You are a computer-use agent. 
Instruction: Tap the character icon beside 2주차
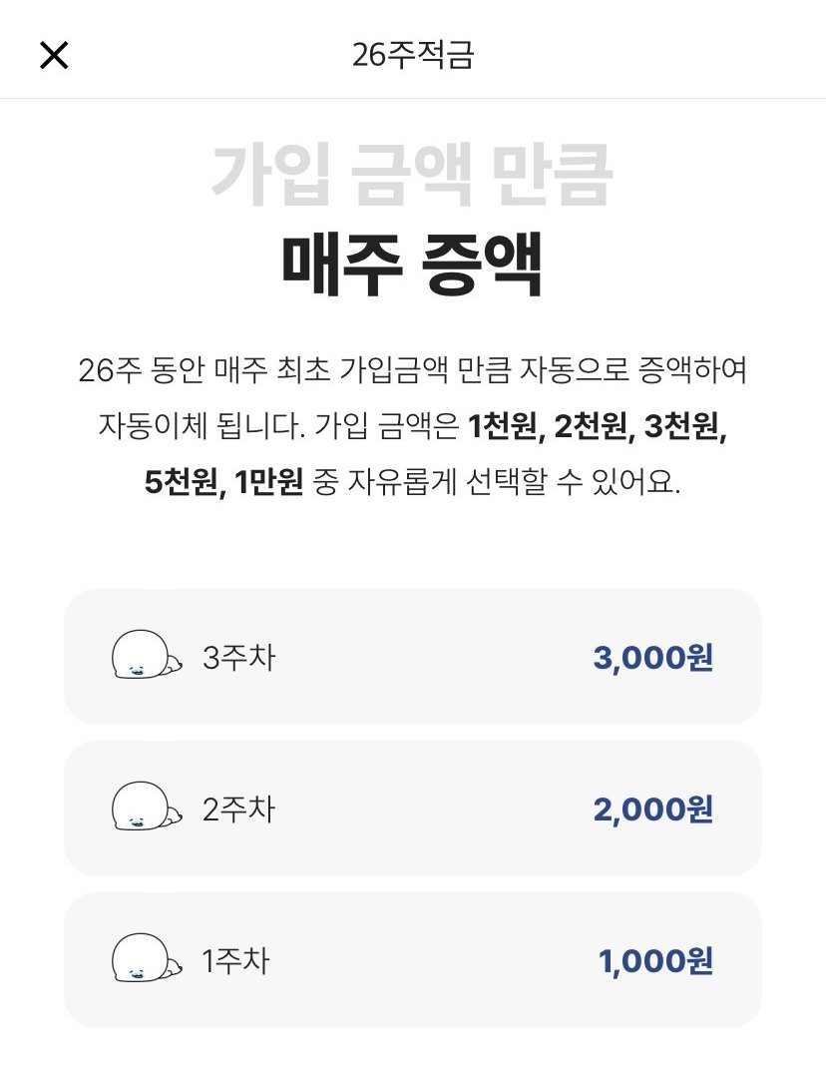[x=147, y=807]
